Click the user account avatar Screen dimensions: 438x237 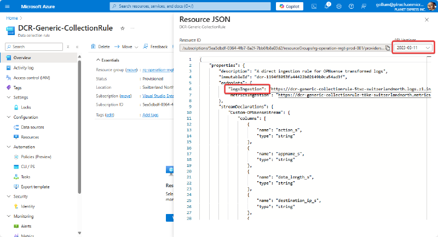point(431,6)
